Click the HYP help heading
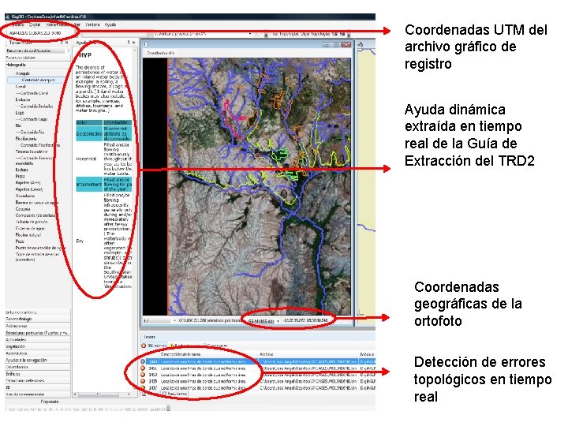This screenshot has width=568, height=426. pyautogui.click(x=84, y=55)
